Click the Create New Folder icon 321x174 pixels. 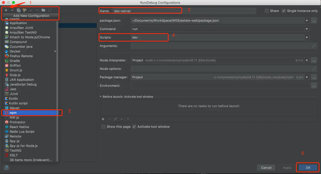point(43,10)
